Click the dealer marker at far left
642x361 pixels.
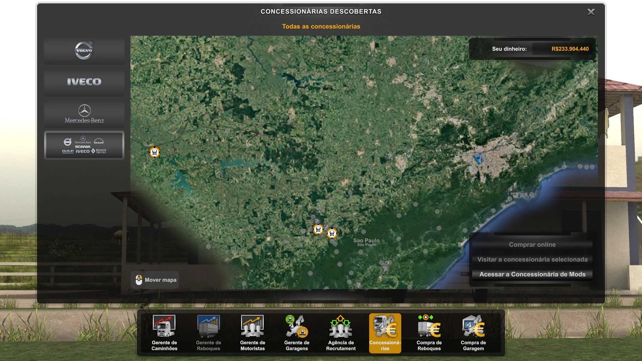[154, 152]
